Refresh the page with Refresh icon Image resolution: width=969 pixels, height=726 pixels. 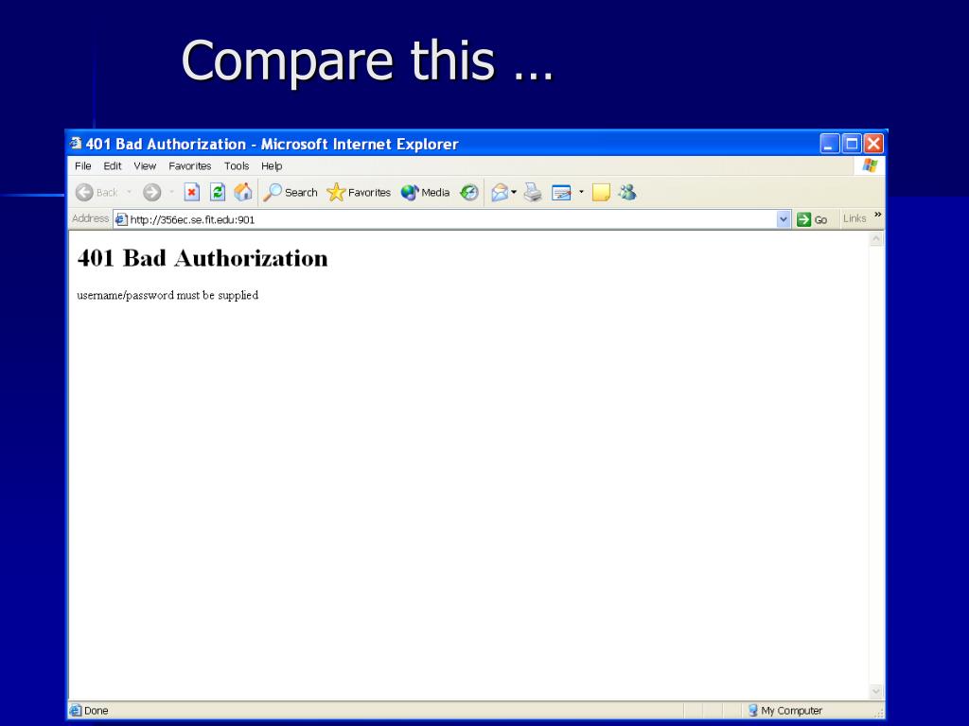click(x=217, y=192)
